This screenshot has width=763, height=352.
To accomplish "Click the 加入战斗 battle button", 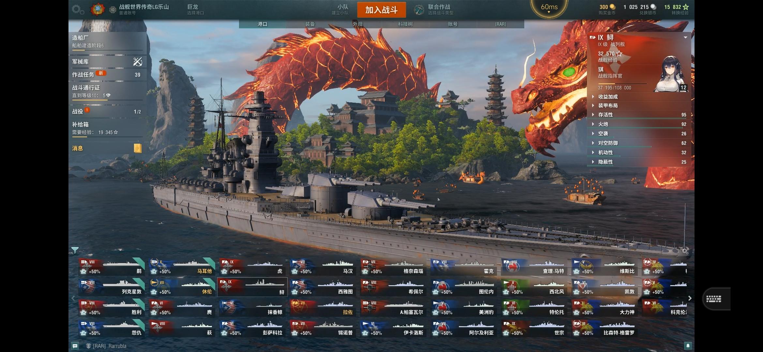I will tap(381, 10).
